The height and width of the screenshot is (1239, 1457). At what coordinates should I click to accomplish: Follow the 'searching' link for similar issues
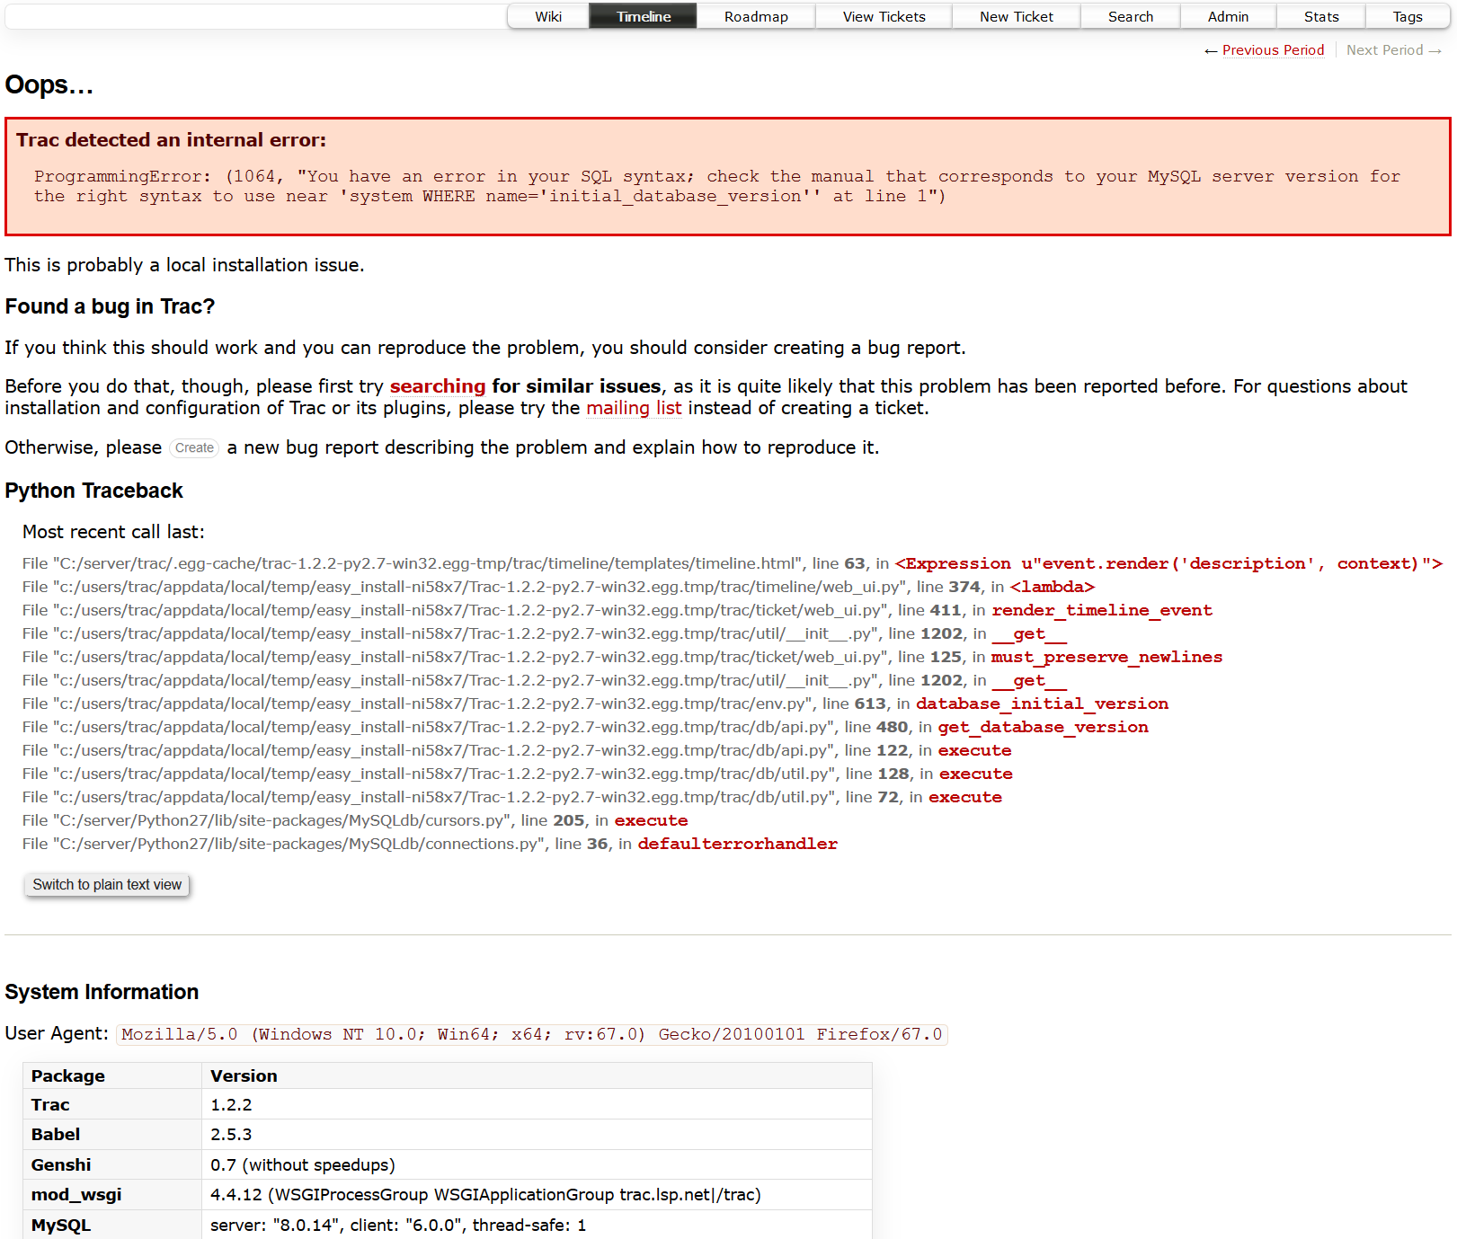[x=437, y=386]
